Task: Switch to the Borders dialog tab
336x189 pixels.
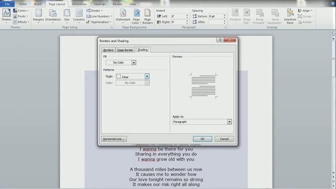Action: (108, 50)
